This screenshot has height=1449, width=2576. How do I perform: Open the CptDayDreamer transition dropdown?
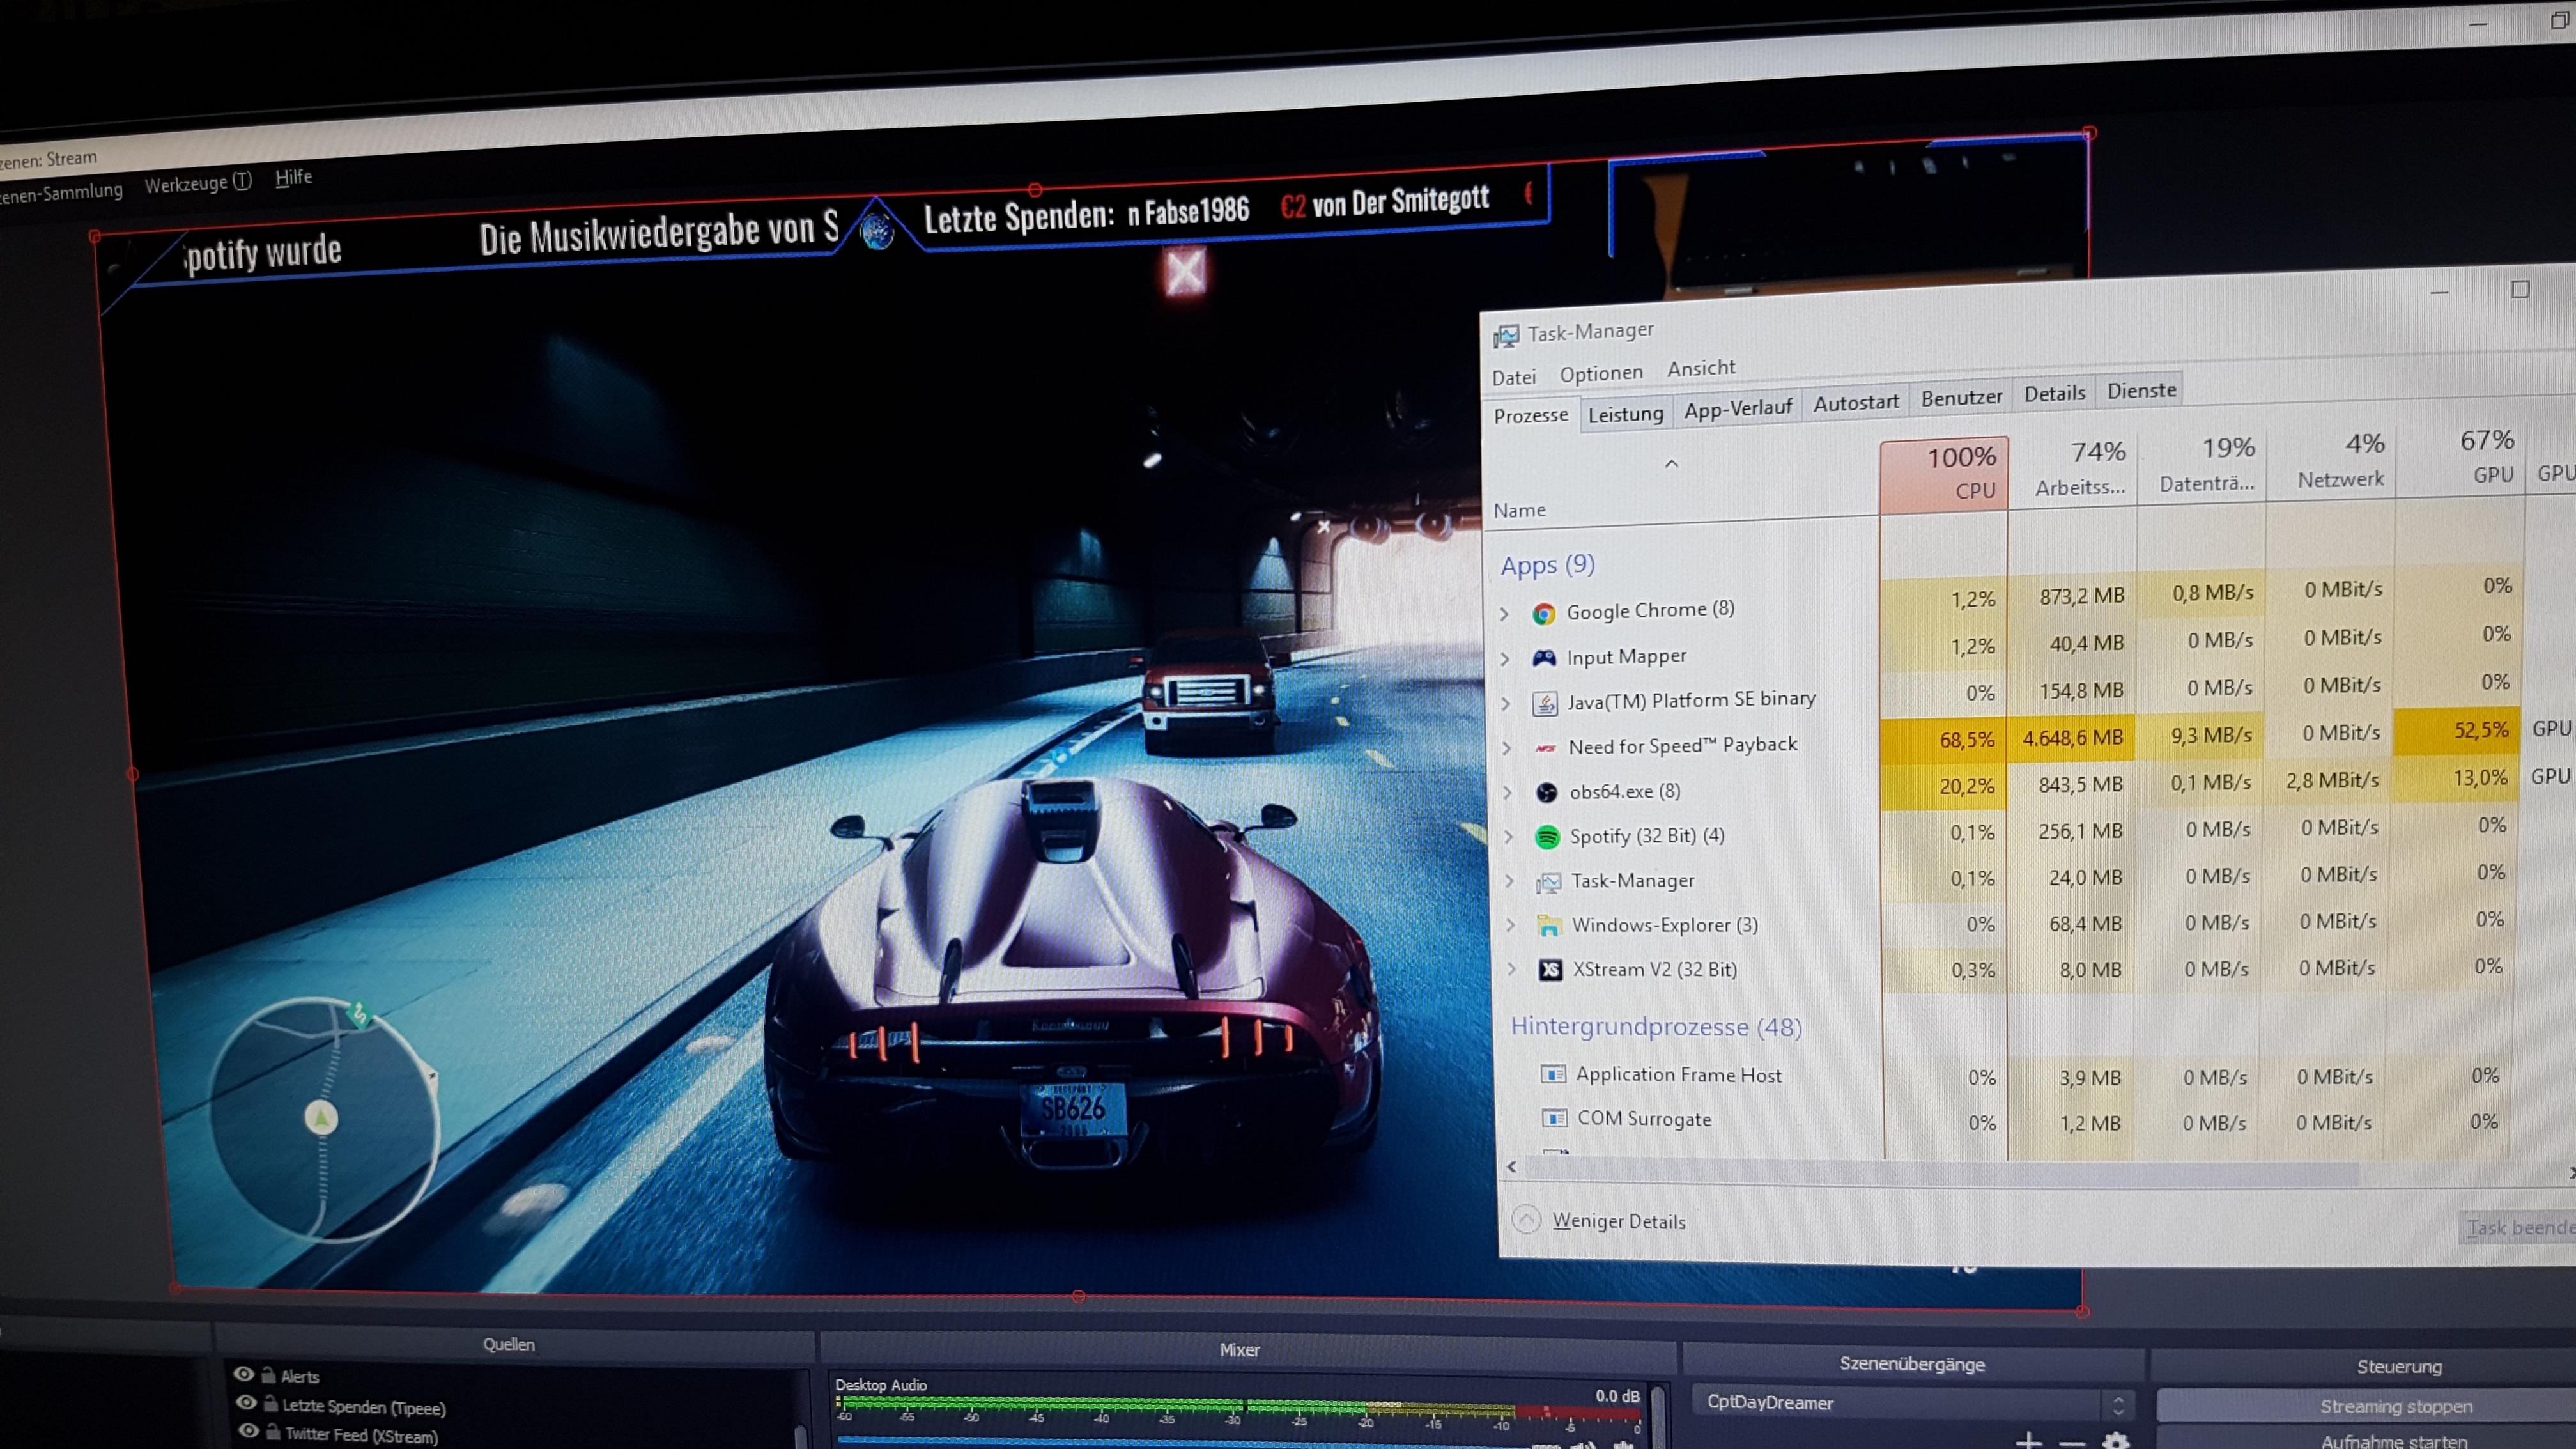click(x=1915, y=1402)
